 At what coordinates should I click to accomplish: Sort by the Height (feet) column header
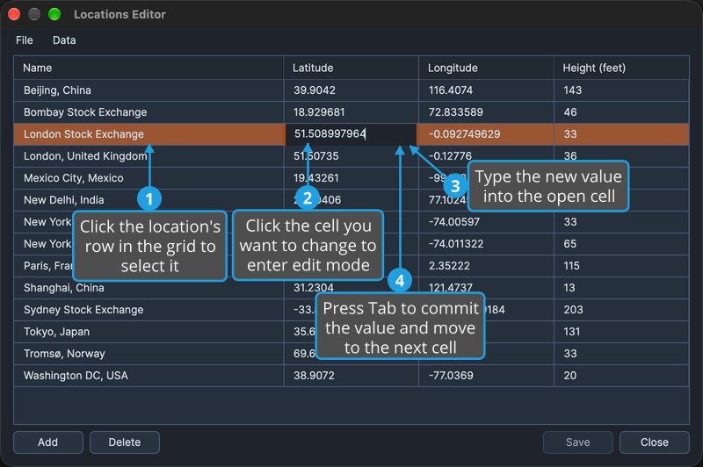pyautogui.click(x=621, y=68)
